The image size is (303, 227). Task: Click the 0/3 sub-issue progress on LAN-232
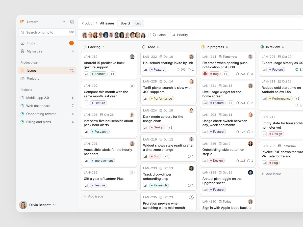[181, 70]
